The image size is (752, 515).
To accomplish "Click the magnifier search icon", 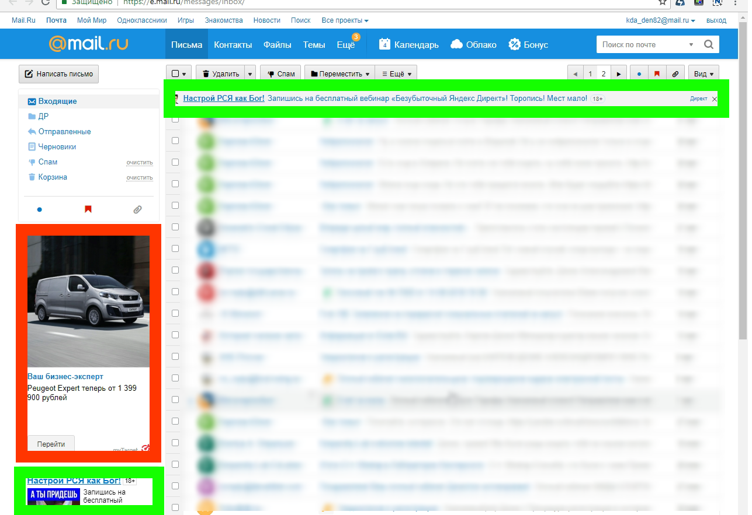I will (709, 44).
